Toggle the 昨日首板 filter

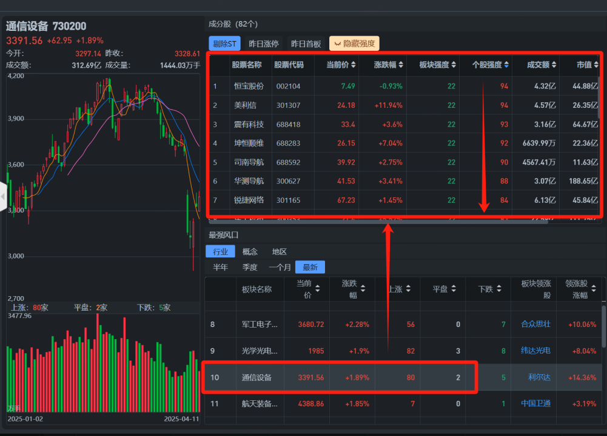(x=306, y=44)
